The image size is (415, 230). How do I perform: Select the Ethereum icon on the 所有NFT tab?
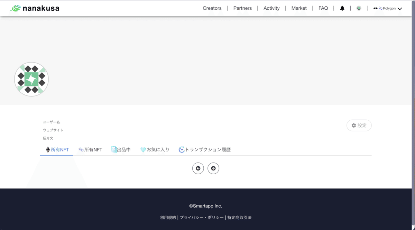click(x=47, y=149)
